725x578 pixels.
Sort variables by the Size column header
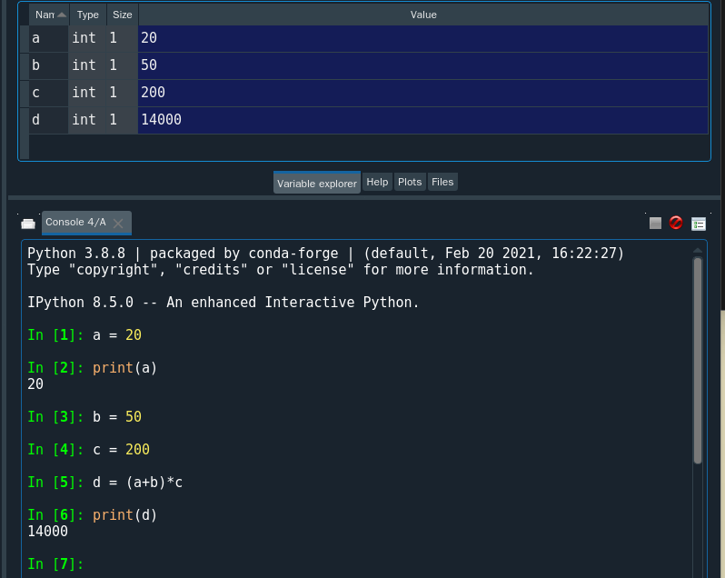tap(123, 15)
